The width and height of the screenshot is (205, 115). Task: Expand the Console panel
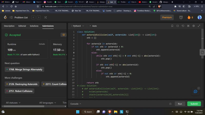click(76, 104)
